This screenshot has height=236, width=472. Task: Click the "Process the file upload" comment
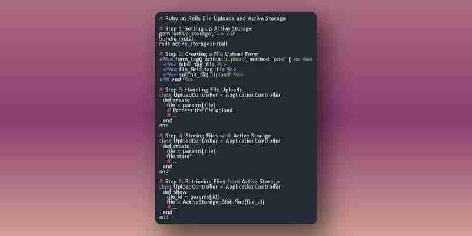(199, 110)
